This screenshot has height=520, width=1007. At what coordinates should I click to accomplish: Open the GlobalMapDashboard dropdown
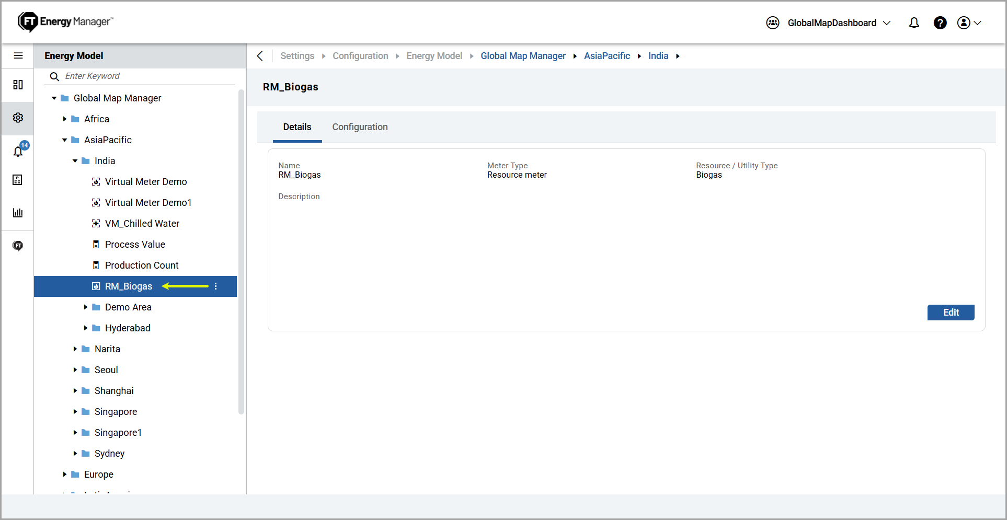click(x=887, y=23)
